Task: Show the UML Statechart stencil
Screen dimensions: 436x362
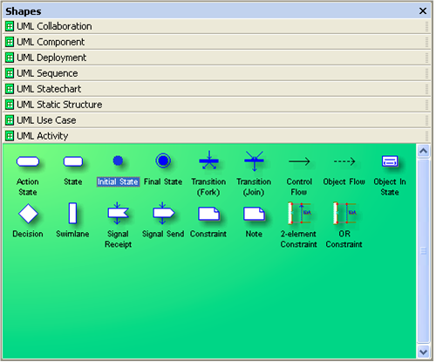Action: [216, 89]
